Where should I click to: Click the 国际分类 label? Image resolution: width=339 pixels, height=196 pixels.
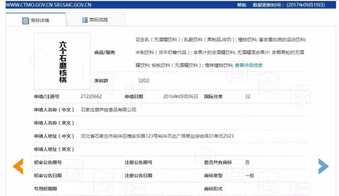click(x=213, y=96)
